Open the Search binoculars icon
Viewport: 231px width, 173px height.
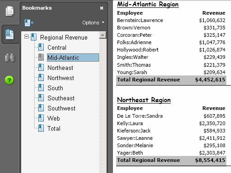click(x=10, y=58)
